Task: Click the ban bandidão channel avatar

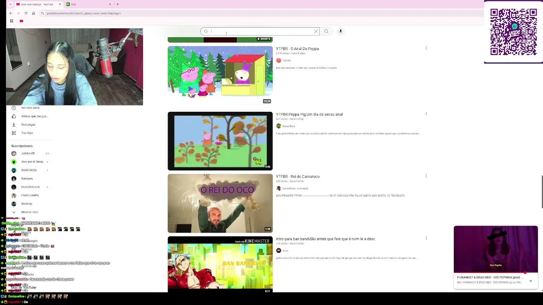Action: point(278,251)
